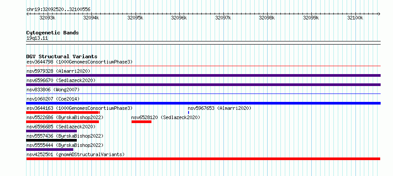Click the nsv833806 (Wong2007) label
The image size is (393, 176).
tap(53, 90)
